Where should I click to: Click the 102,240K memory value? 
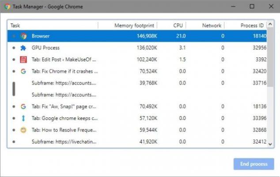(x=147, y=60)
